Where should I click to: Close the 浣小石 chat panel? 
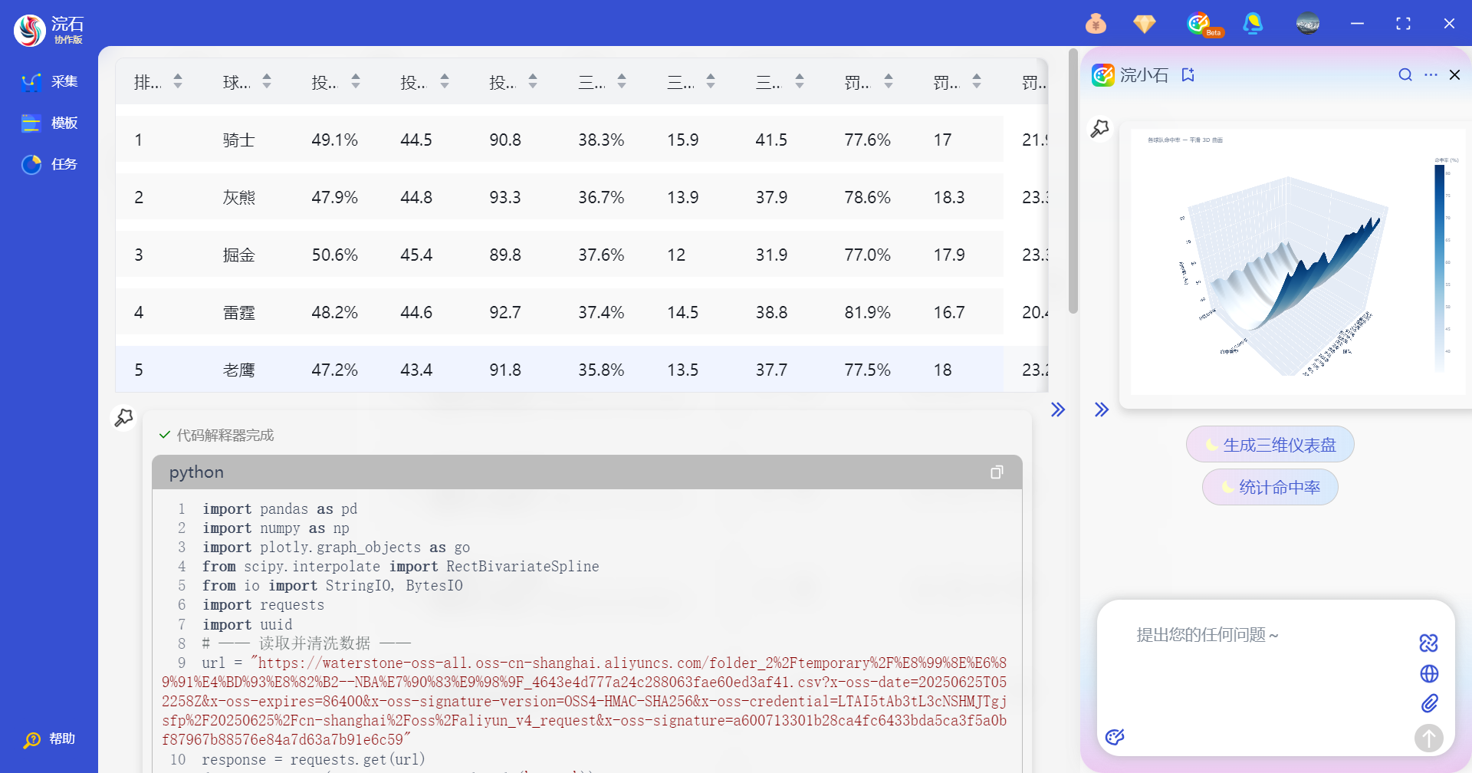1454,75
